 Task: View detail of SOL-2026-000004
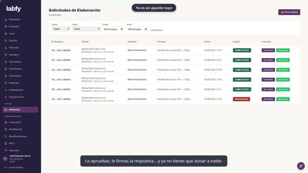tap(268, 70)
